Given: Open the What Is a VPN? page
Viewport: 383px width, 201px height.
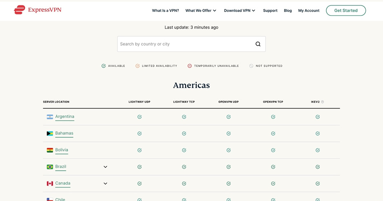Looking at the screenshot, I should pyautogui.click(x=165, y=11).
